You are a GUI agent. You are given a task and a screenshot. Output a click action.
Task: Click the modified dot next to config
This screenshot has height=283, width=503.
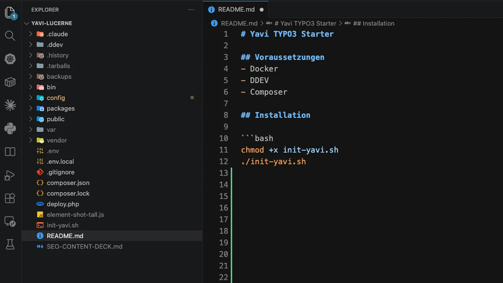(192, 98)
